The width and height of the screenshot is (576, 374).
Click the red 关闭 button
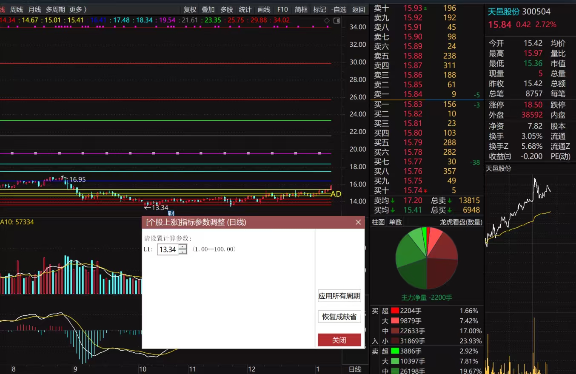point(339,340)
